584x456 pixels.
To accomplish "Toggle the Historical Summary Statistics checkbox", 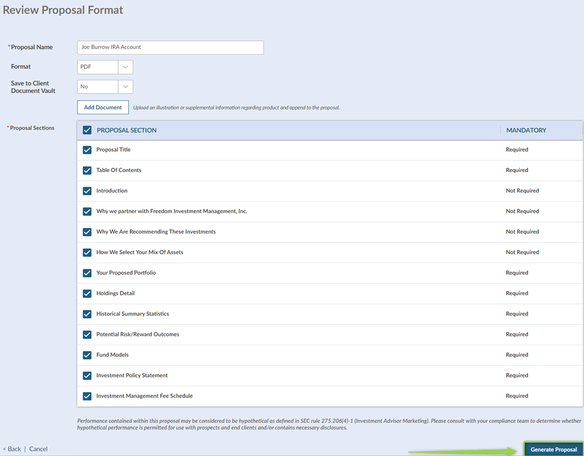I will pyautogui.click(x=87, y=313).
